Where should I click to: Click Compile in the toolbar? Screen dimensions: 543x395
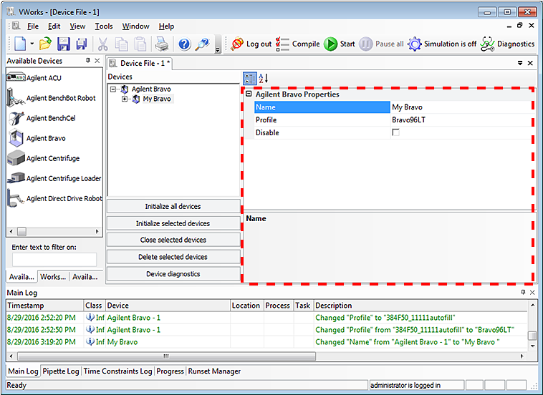298,44
